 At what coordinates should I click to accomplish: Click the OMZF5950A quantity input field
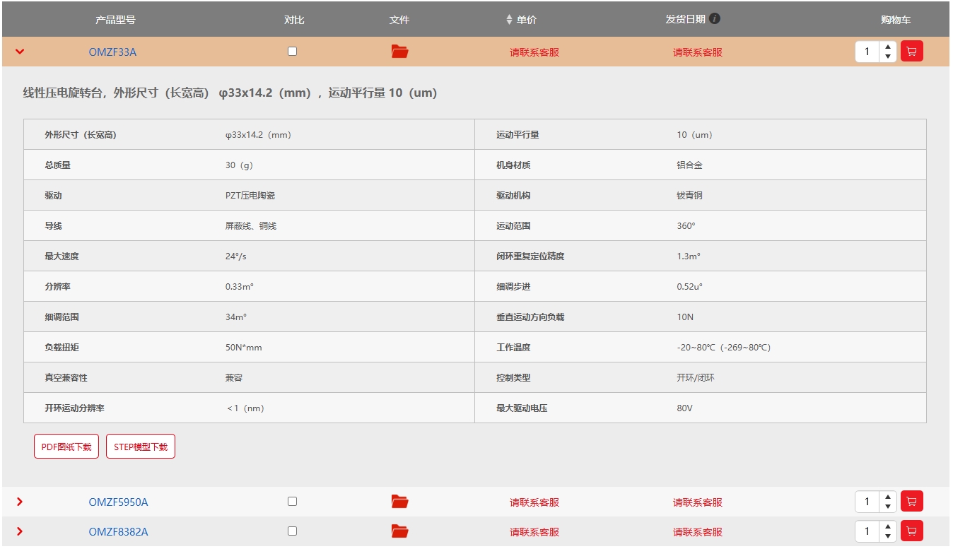867,502
